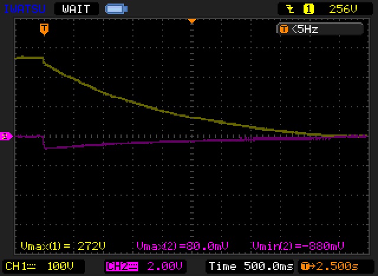Image resolution: width=378 pixels, height=276 pixels.
Task: Select the WAIT trigger status indicator
Action: [x=76, y=9]
